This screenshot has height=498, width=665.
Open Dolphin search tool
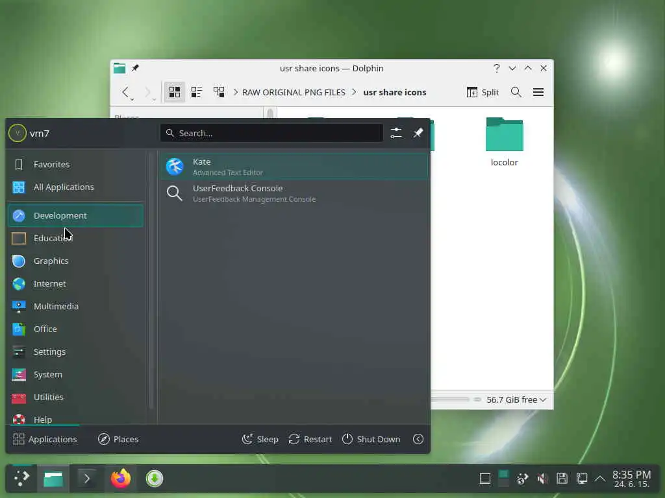[516, 92]
